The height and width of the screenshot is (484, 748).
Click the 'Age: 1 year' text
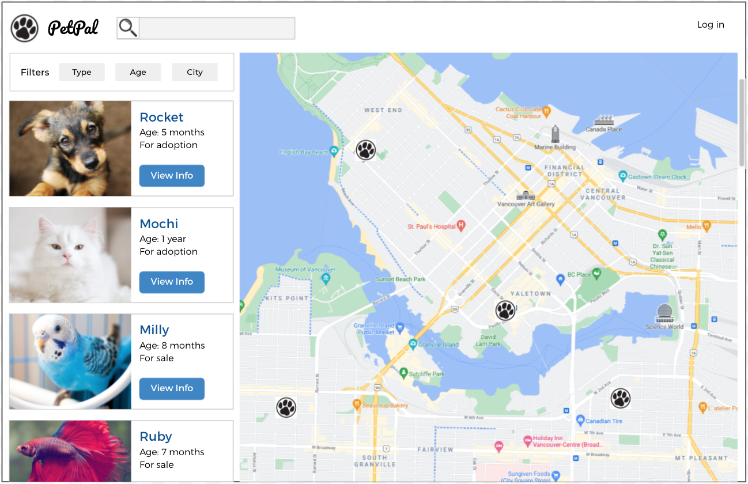pos(163,239)
